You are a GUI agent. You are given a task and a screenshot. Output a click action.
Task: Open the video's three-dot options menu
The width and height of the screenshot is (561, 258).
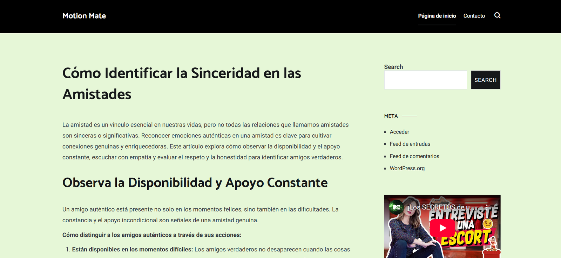(x=486, y=207)
